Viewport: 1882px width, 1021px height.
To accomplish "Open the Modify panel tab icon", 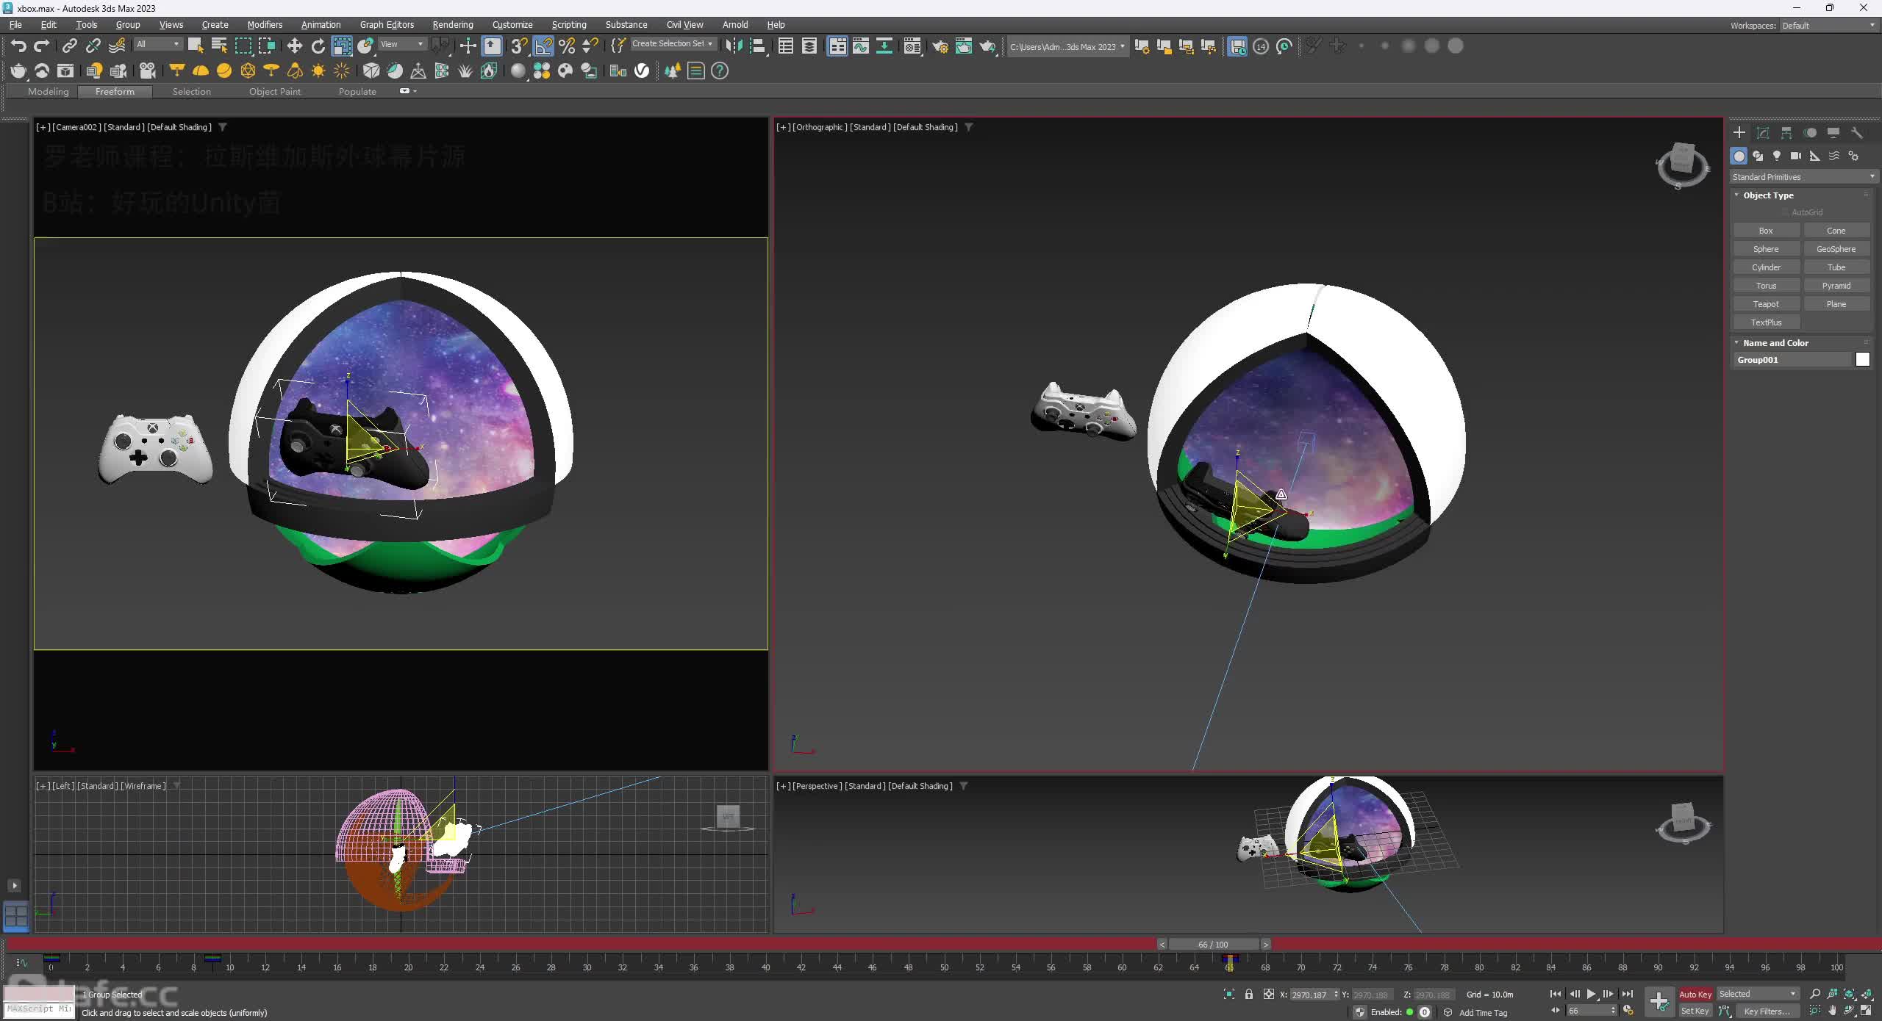I will click(1763, 133).
